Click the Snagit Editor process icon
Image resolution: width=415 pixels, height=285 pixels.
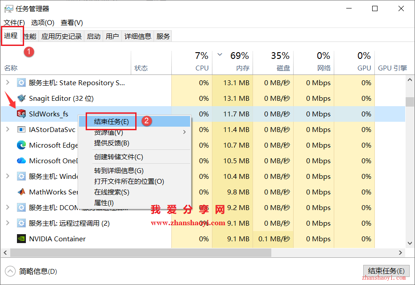click(21, 99)
